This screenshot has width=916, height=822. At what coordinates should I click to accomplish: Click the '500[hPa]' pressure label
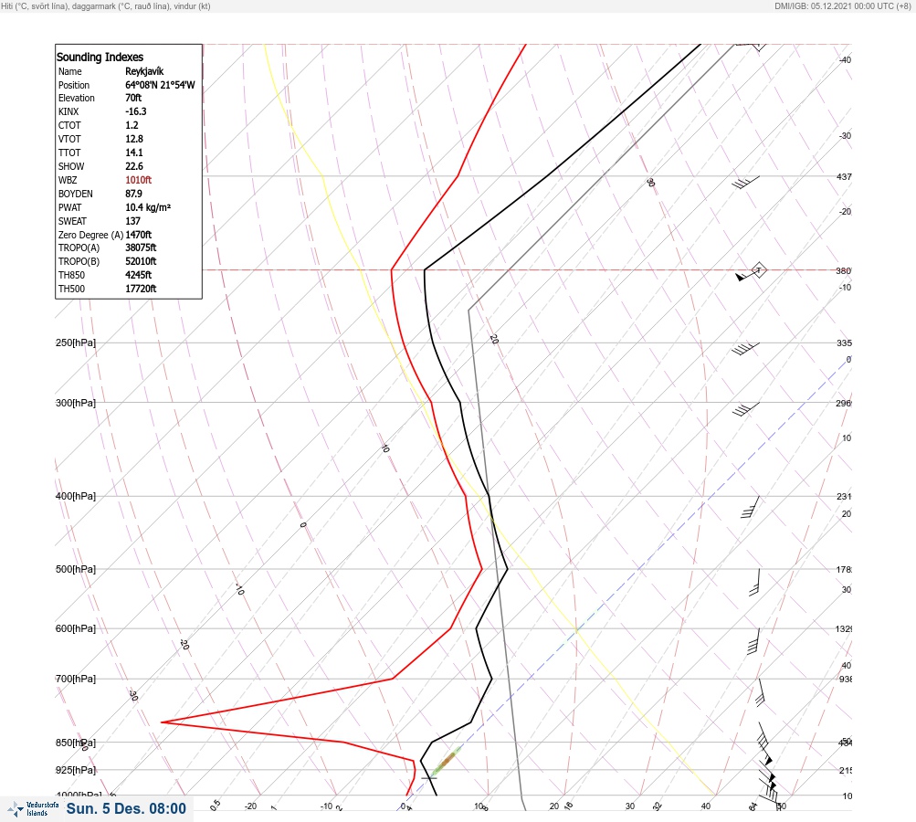[x=76, y=569]
